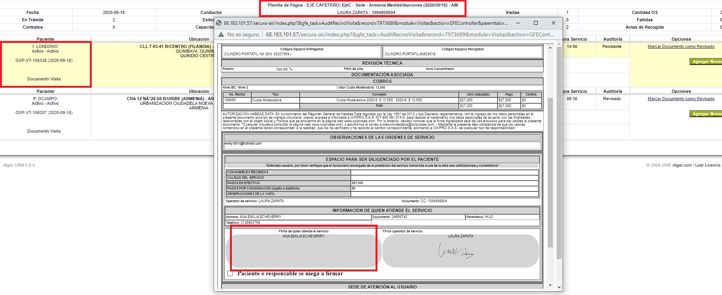The image size is (722, 295).
Task: Click 'Actas de Recogida' summary label
Action: (x=645, y=27)
